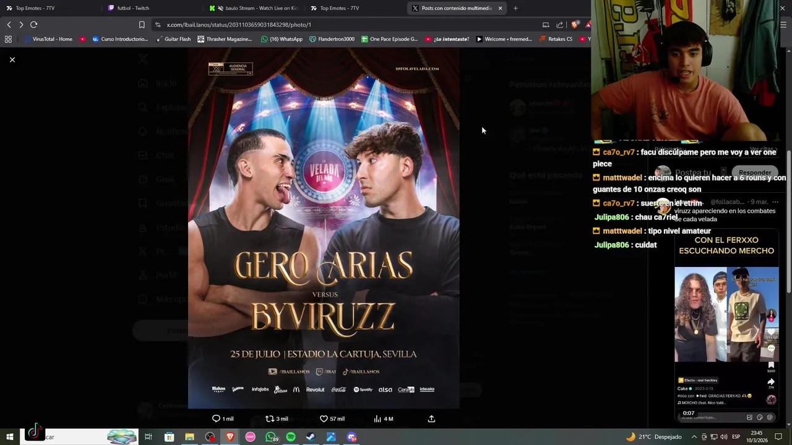Screen dimensions: 792x445
Task: Open Thrasher Magazine bookmark
Action: (x=225, y=39)
